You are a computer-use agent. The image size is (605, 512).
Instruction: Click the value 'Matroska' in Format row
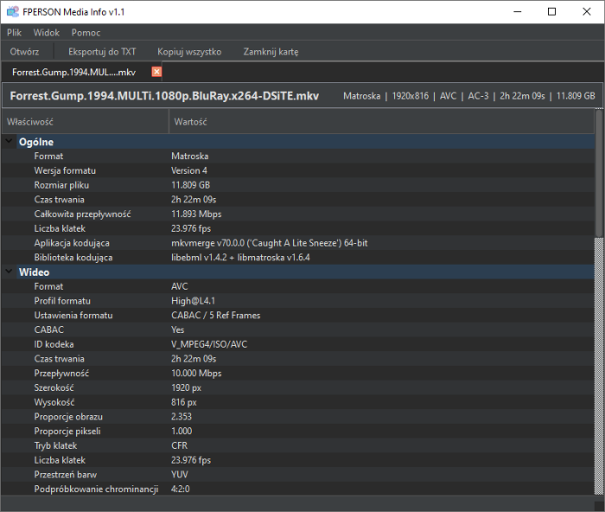point(190,156)
